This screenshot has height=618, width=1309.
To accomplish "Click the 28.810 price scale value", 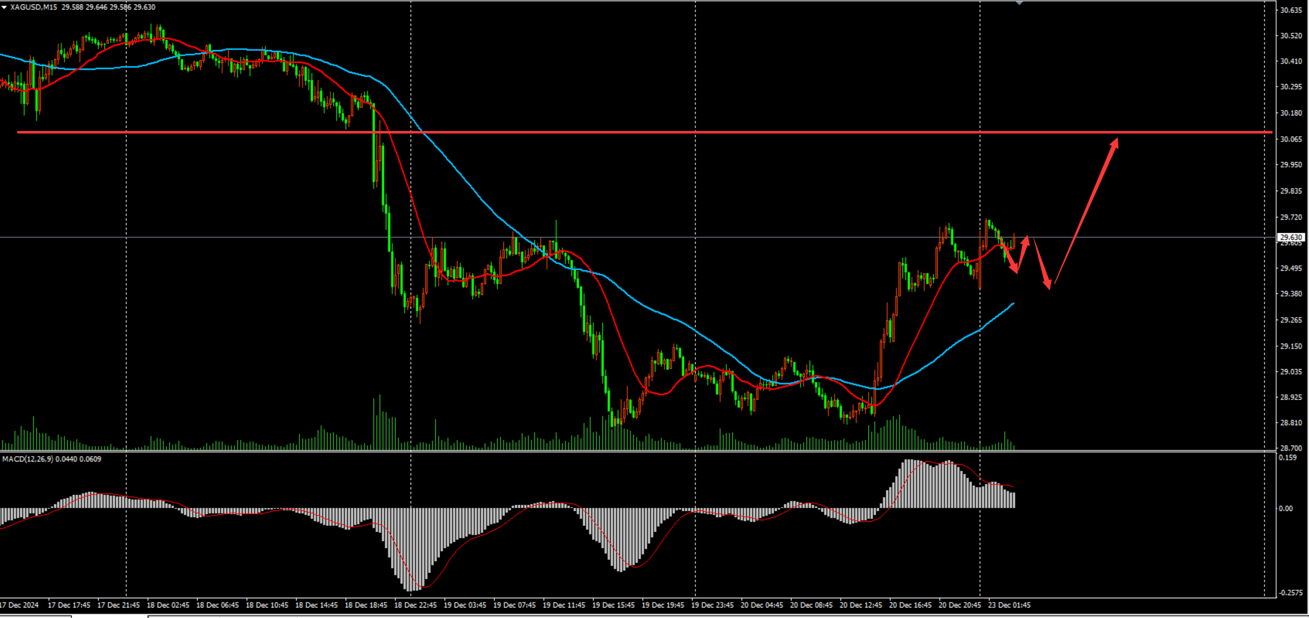I will coord(1291,423).
